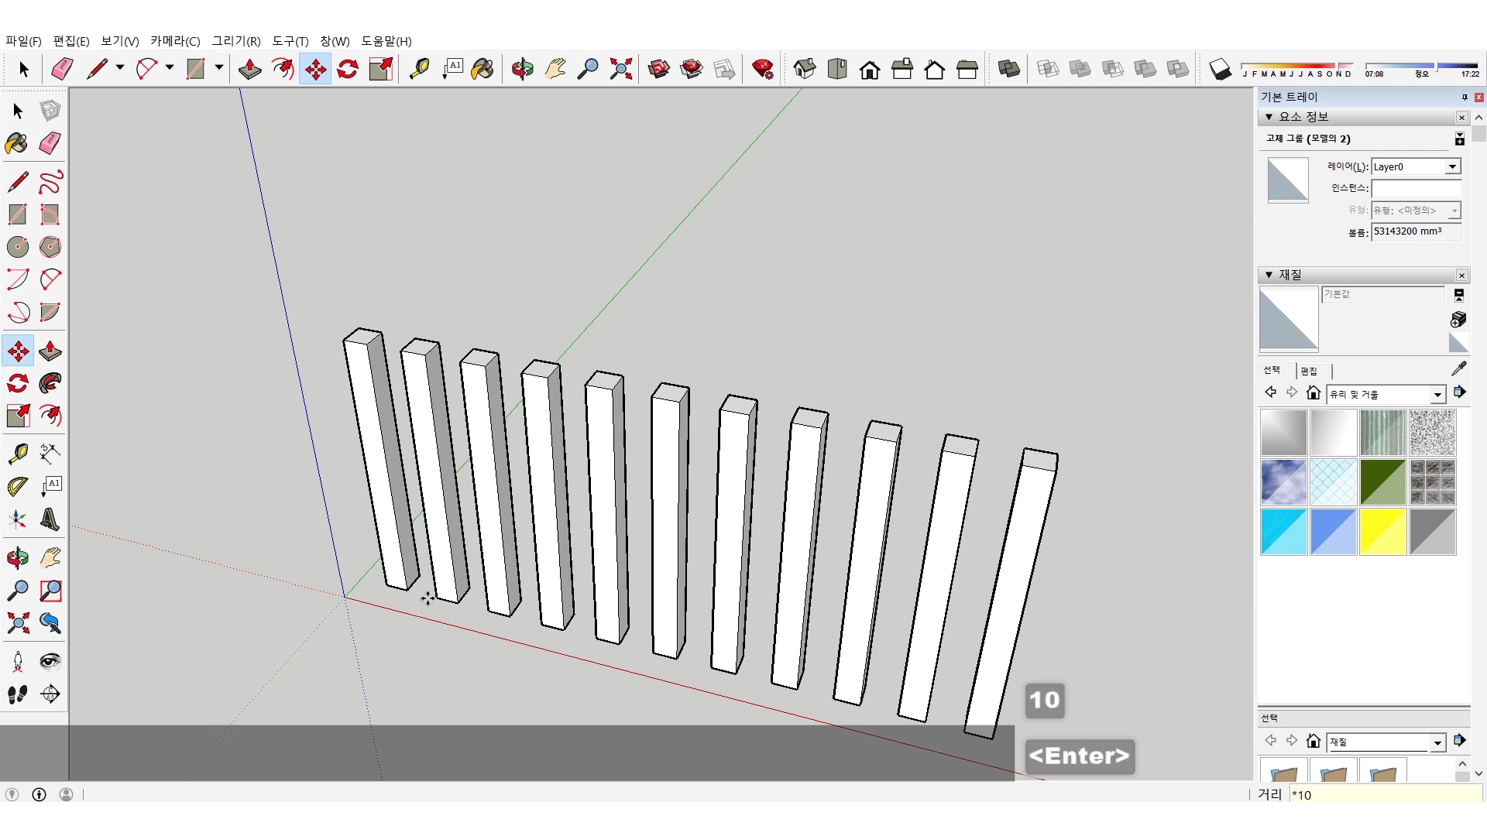Select the Tape Measure tool in the top toolbar
The height and width of the screenshot is (836, 1487).
click(419, 70)
